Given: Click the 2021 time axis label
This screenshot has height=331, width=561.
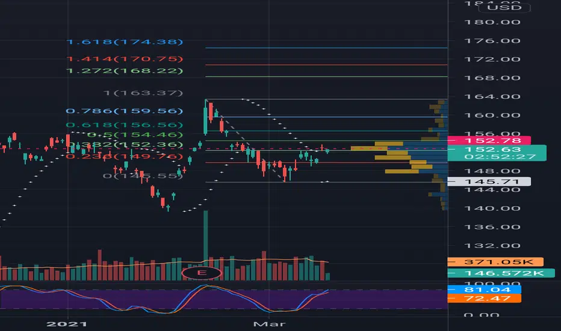Looking at the screenshot, I should pos(67,324).
